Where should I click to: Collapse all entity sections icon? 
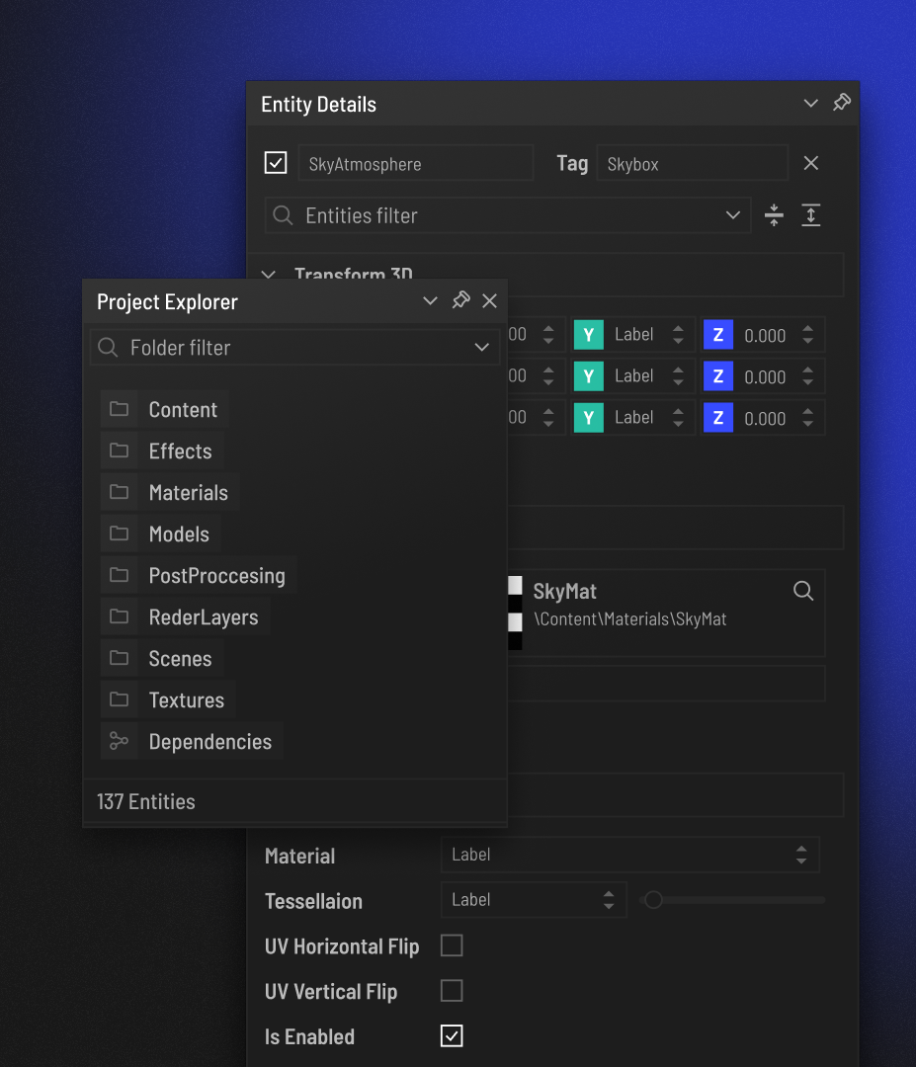click(x=774, y=215)
